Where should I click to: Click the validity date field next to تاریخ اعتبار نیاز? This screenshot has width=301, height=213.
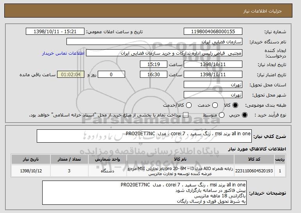click(213, 75)
